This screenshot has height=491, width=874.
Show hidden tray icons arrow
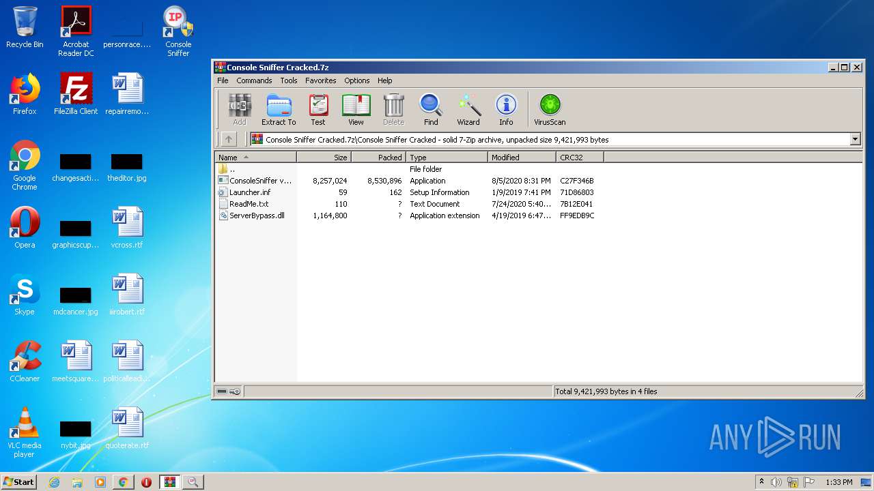tap(761, 481)
